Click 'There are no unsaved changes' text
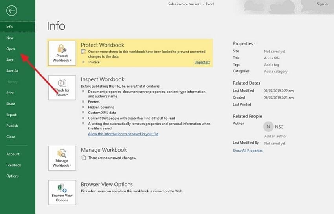Image resolution: width=334 pixels, height=214 pixels. (x=112, y=158)
